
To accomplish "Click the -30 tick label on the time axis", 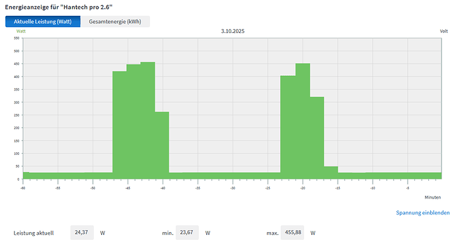I will point(233,188).
